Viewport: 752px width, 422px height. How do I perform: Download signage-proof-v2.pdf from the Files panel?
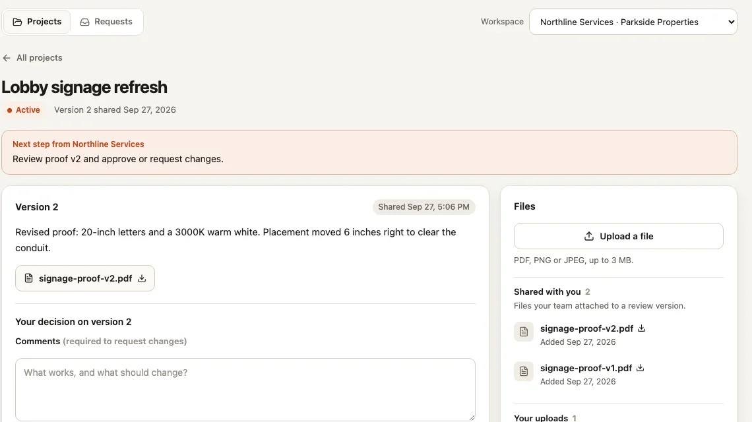click(x=642, y=328)
